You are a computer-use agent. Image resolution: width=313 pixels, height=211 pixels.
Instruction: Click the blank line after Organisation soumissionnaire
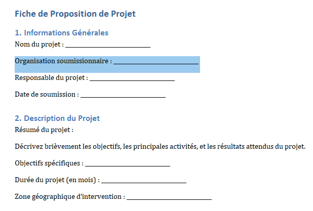[155, 62]
